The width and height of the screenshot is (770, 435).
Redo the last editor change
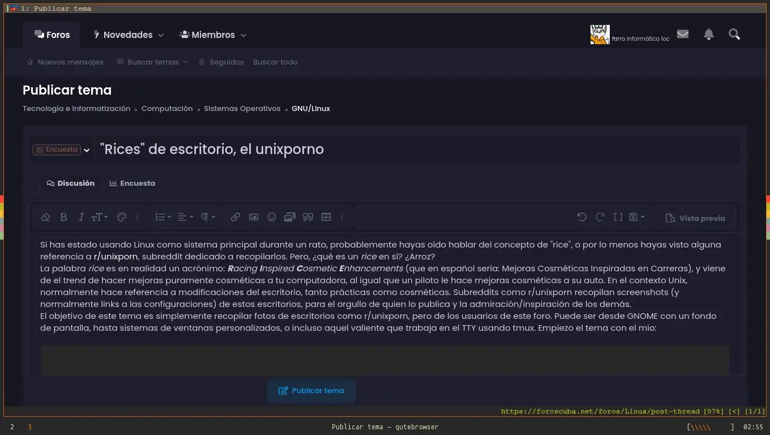(600, 217)
